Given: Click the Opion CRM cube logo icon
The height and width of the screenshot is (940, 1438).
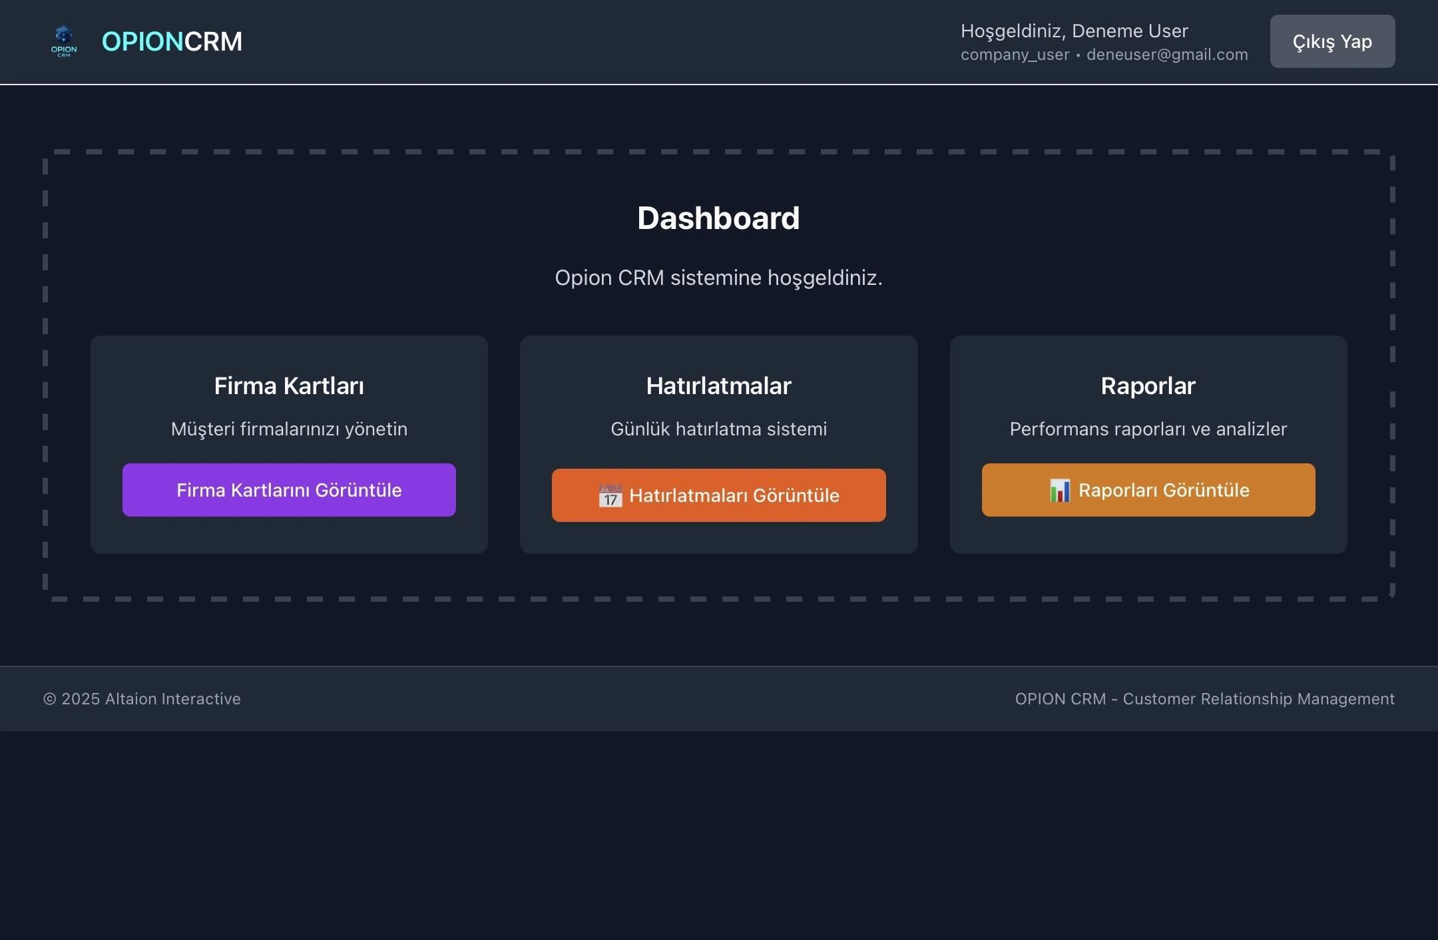Looking at the screenshot, I should pos(64,41).
